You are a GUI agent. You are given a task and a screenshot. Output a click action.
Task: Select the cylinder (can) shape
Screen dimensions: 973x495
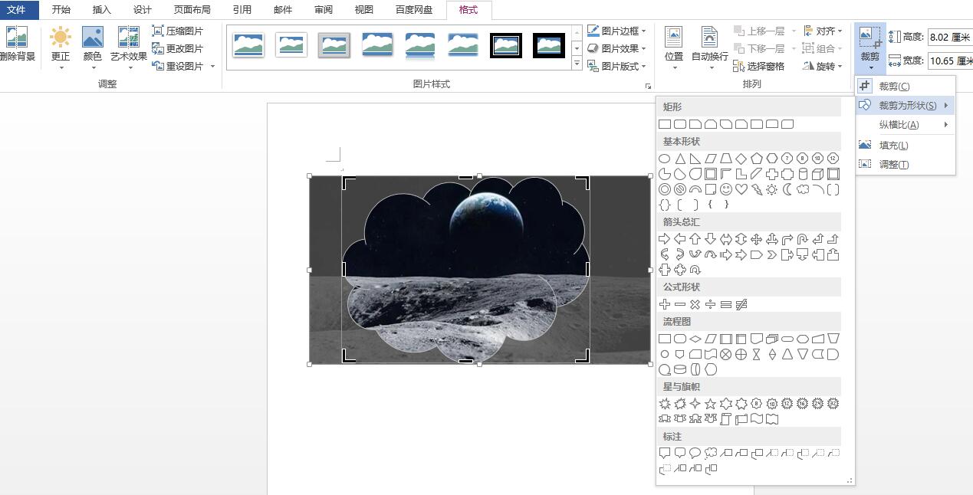click(803, 174)
